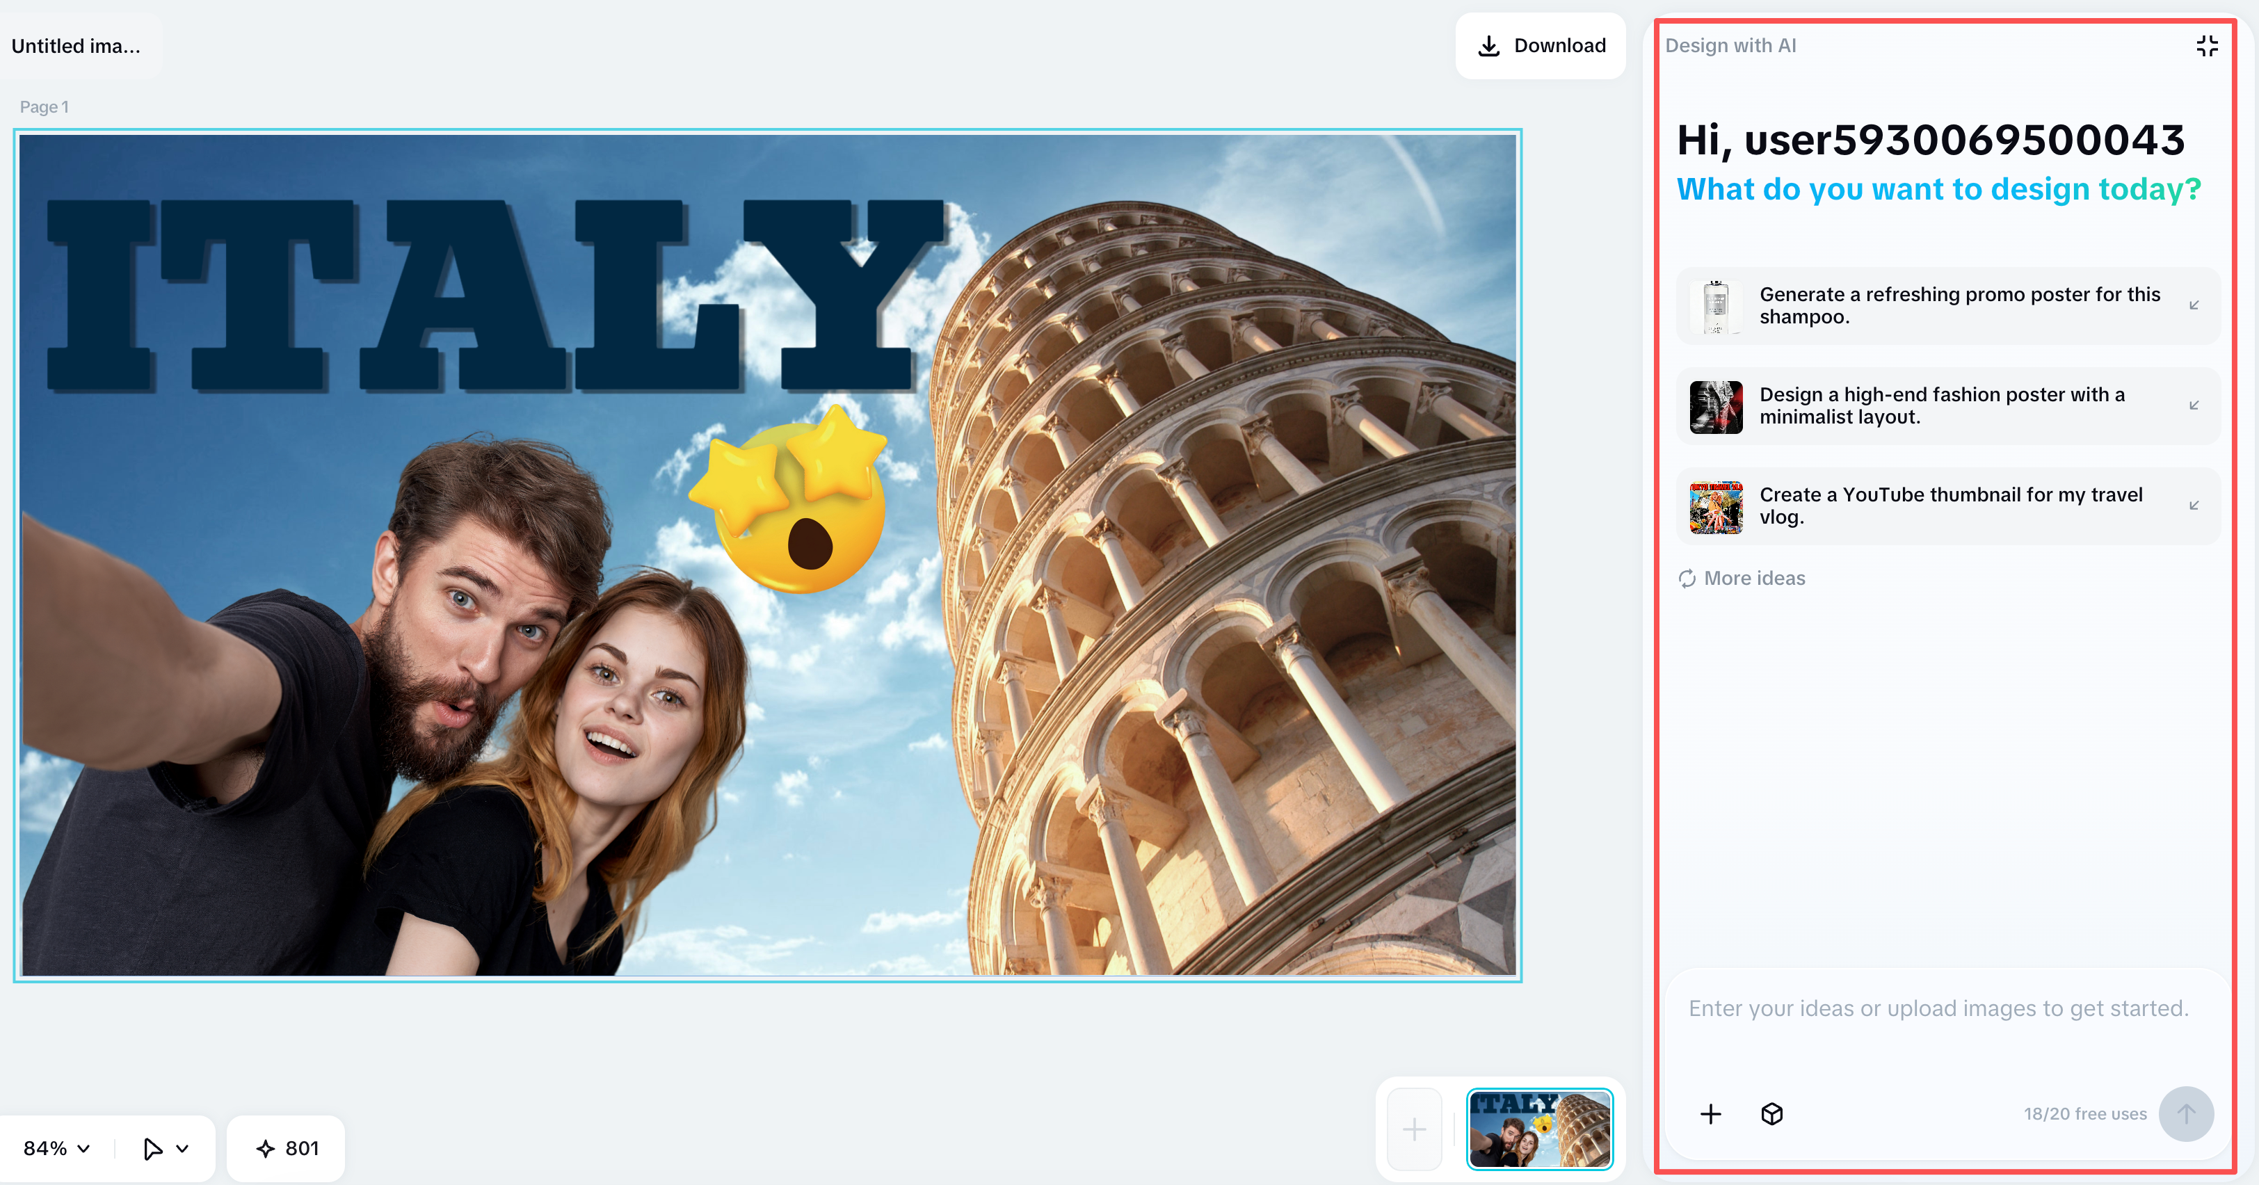Screen dimensions: 2259x1185
Task: Click the refresh icon next to More ideas
Action: [1688, 578]
